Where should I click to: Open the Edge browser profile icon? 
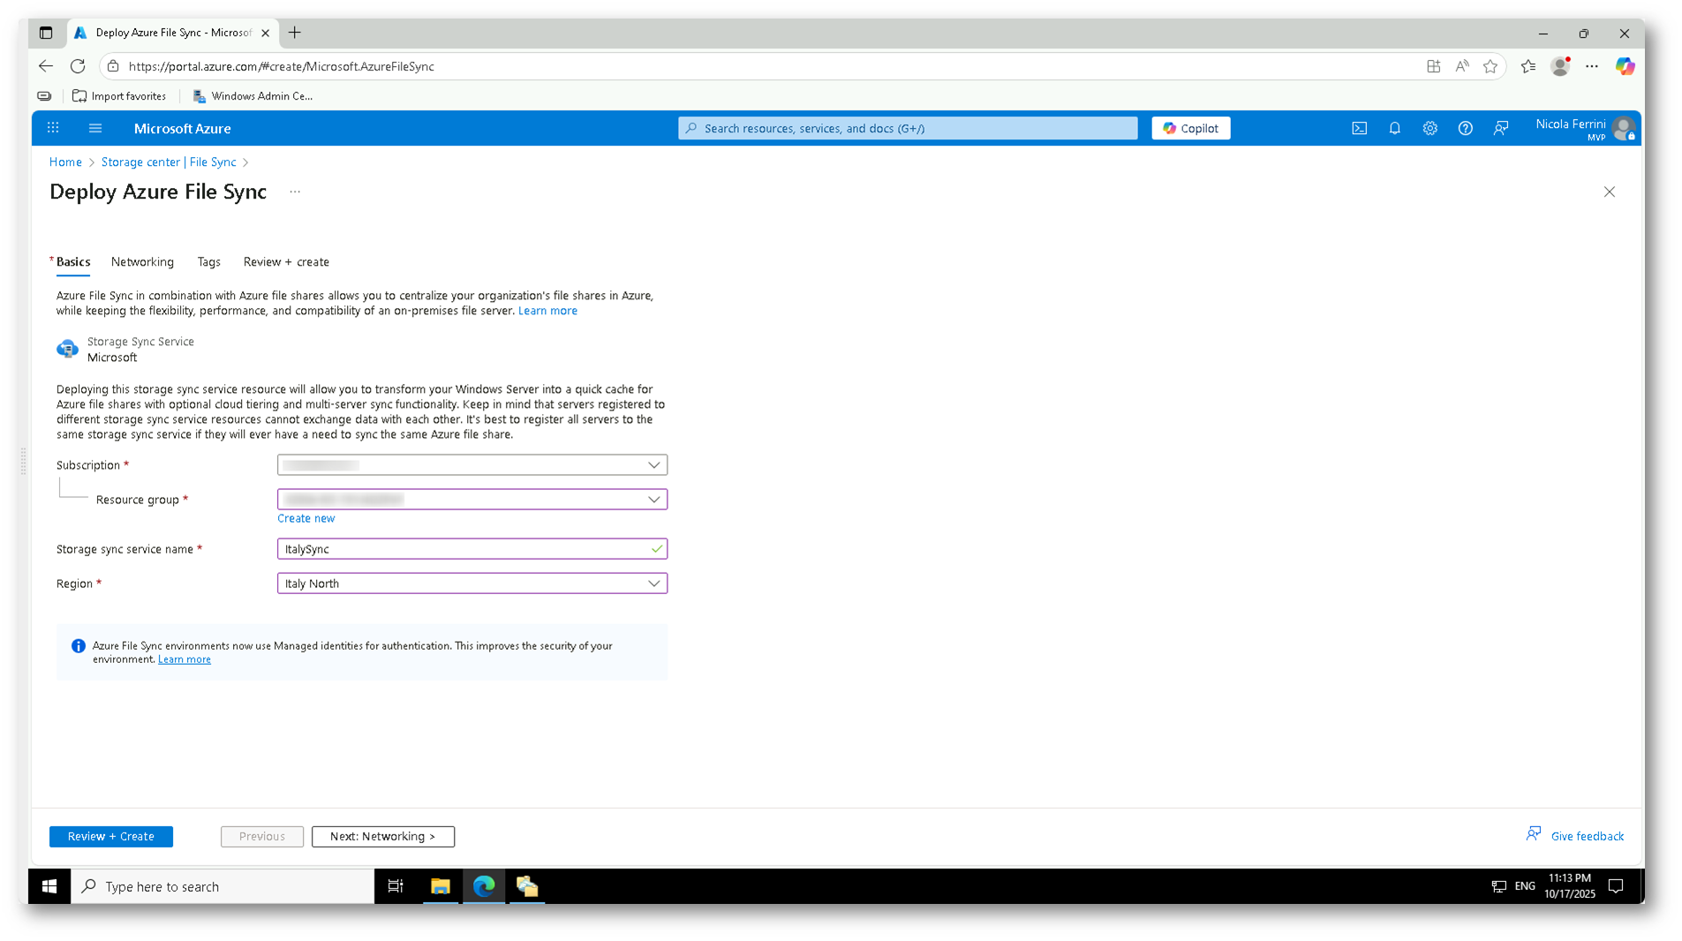pyautogui.click(x=1560, y=66)
